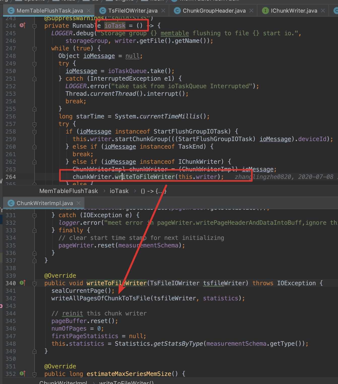The height and width of the screenshot is (384, 338).
Task: Close the MemTableFlushTask.java tab
Action: coord(89,11)
